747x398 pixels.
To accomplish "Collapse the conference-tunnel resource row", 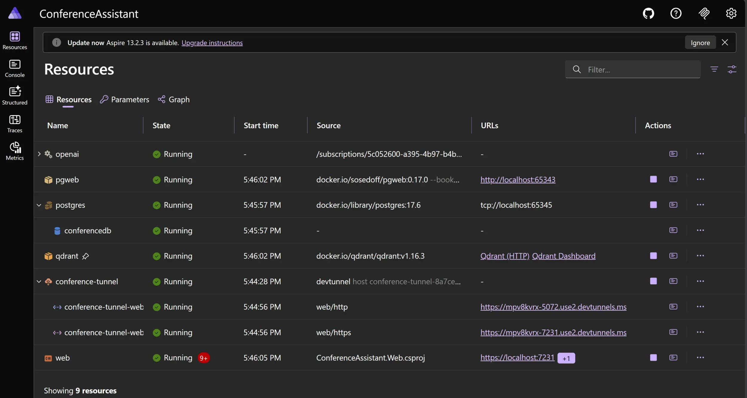I will click(x=39, y=281).
